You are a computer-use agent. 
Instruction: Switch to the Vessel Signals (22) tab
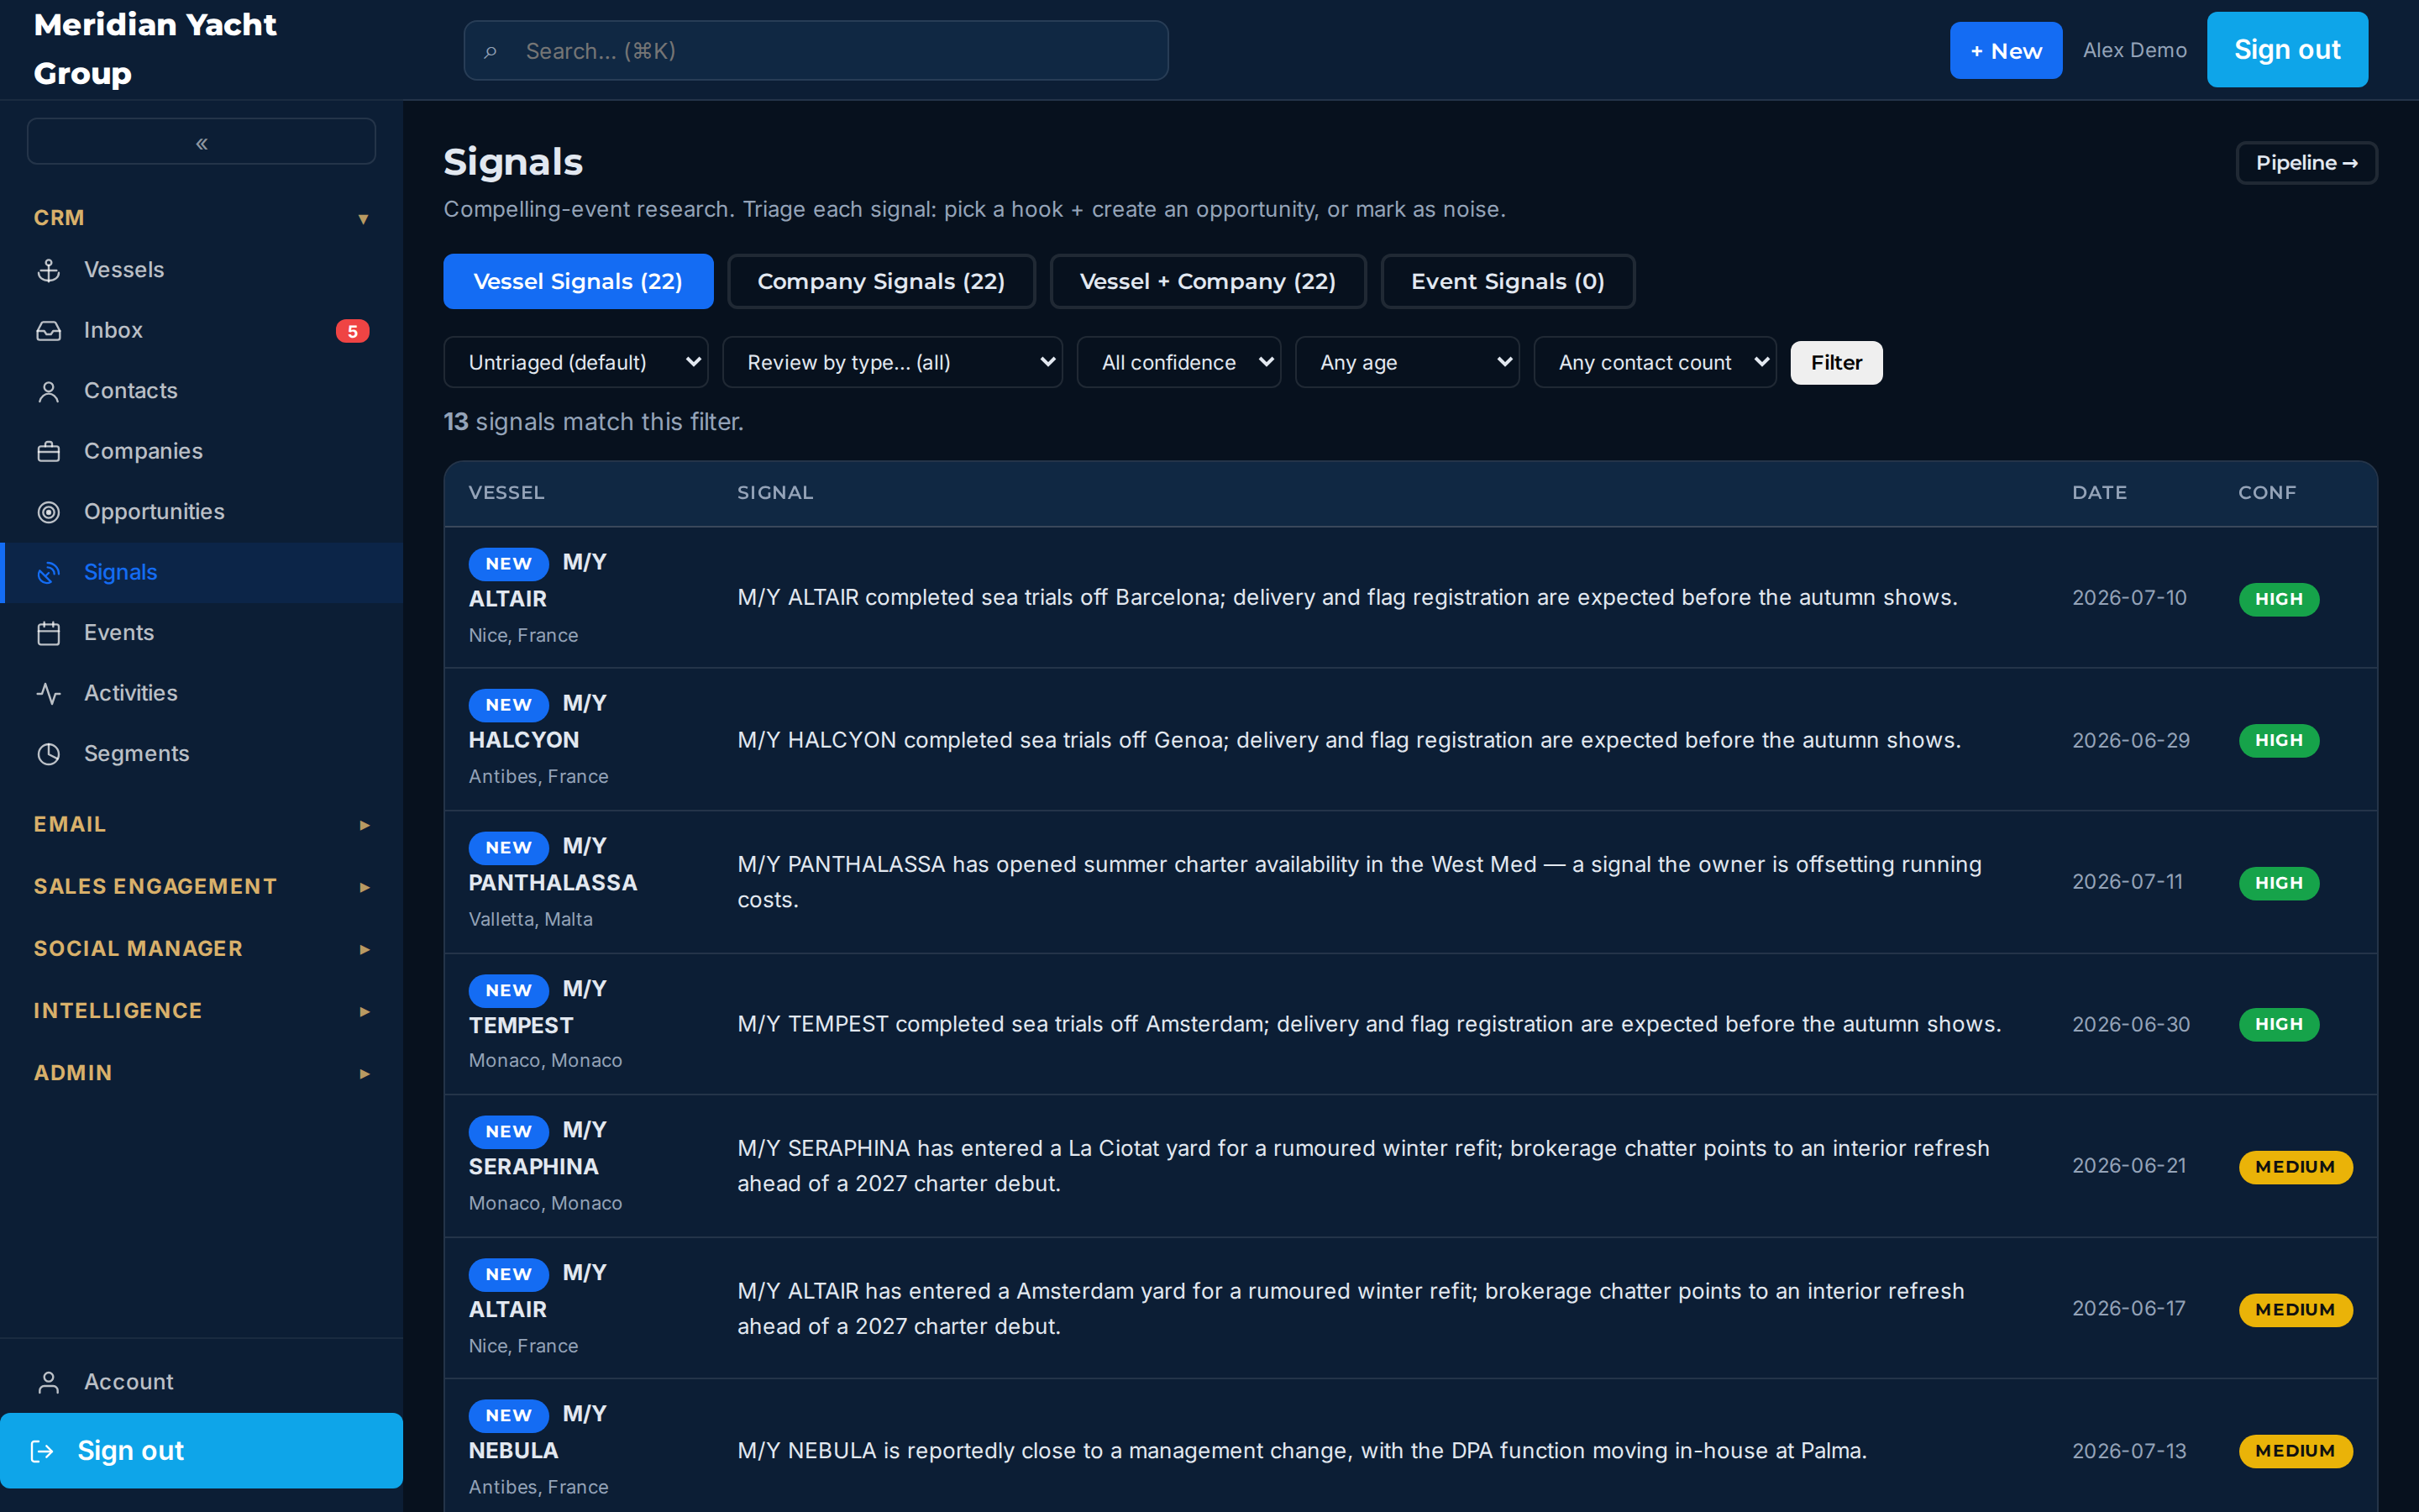[x=578, y=281]
